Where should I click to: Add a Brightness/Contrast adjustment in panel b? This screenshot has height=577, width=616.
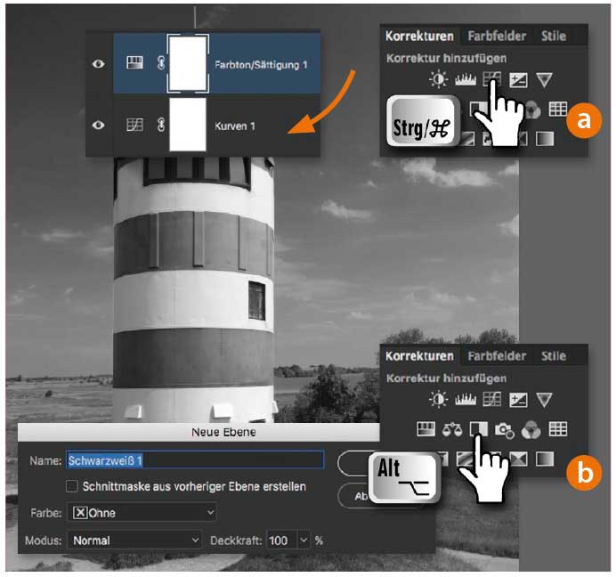point(438,400)
